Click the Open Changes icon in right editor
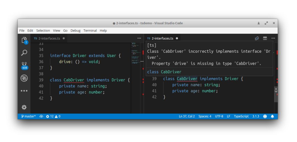The width and height of the screenshot is (297, 142). click(257, 38)
